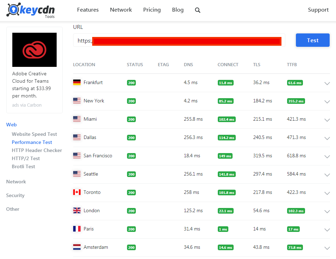Click the CONNECT column header
The width and height of the screenshot is (336, 259).
[228, 65]
